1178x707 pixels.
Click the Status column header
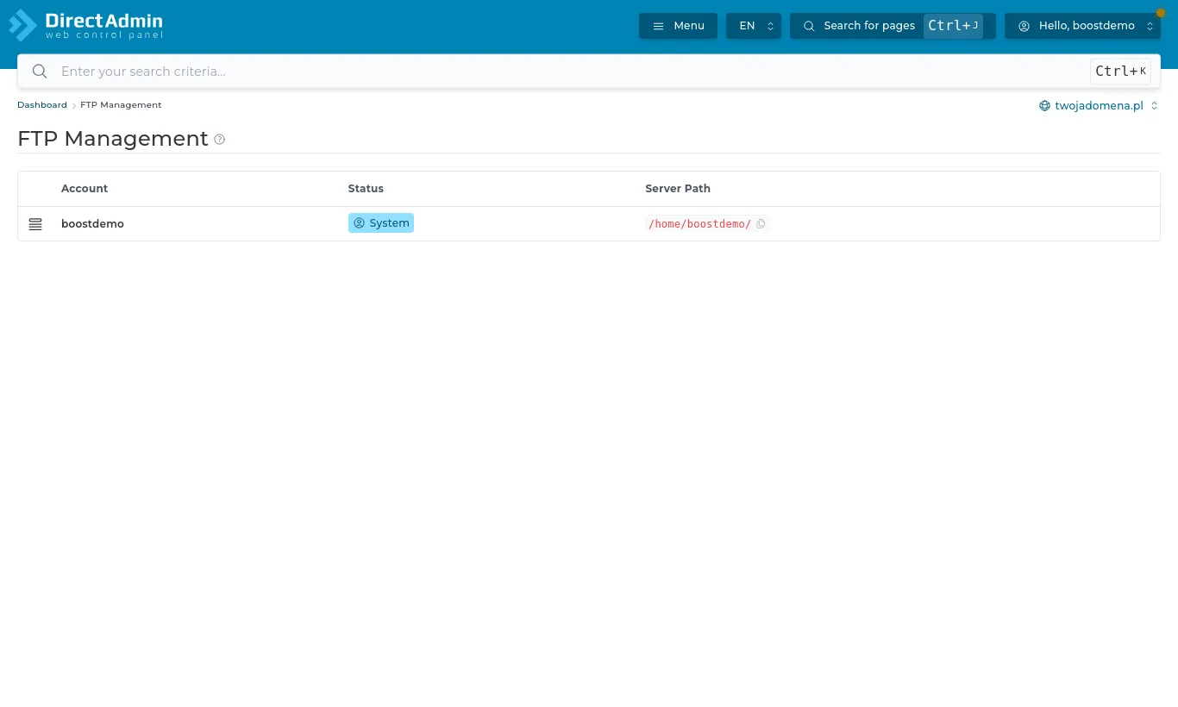pyautogui.click(x=366, y=189)
